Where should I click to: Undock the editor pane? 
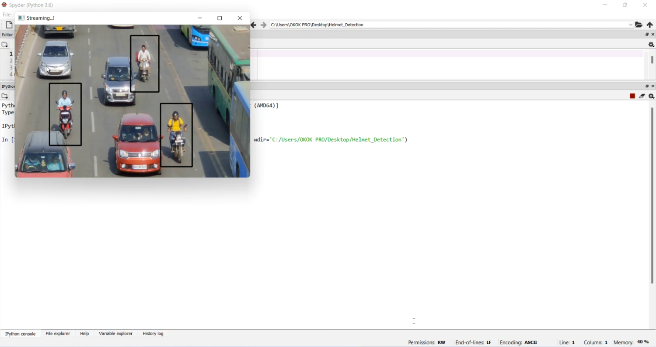(647, 35)
